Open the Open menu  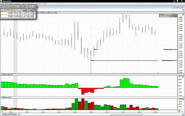click(24, 4)
